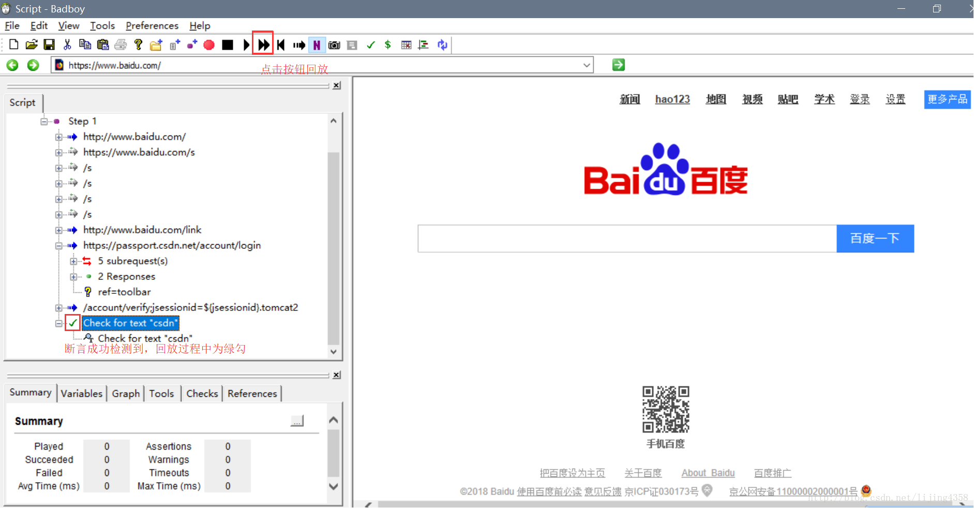The image size is (974, 508).
Task: Expand the http://www.baidu.com/link node
Action: (58, 230)
